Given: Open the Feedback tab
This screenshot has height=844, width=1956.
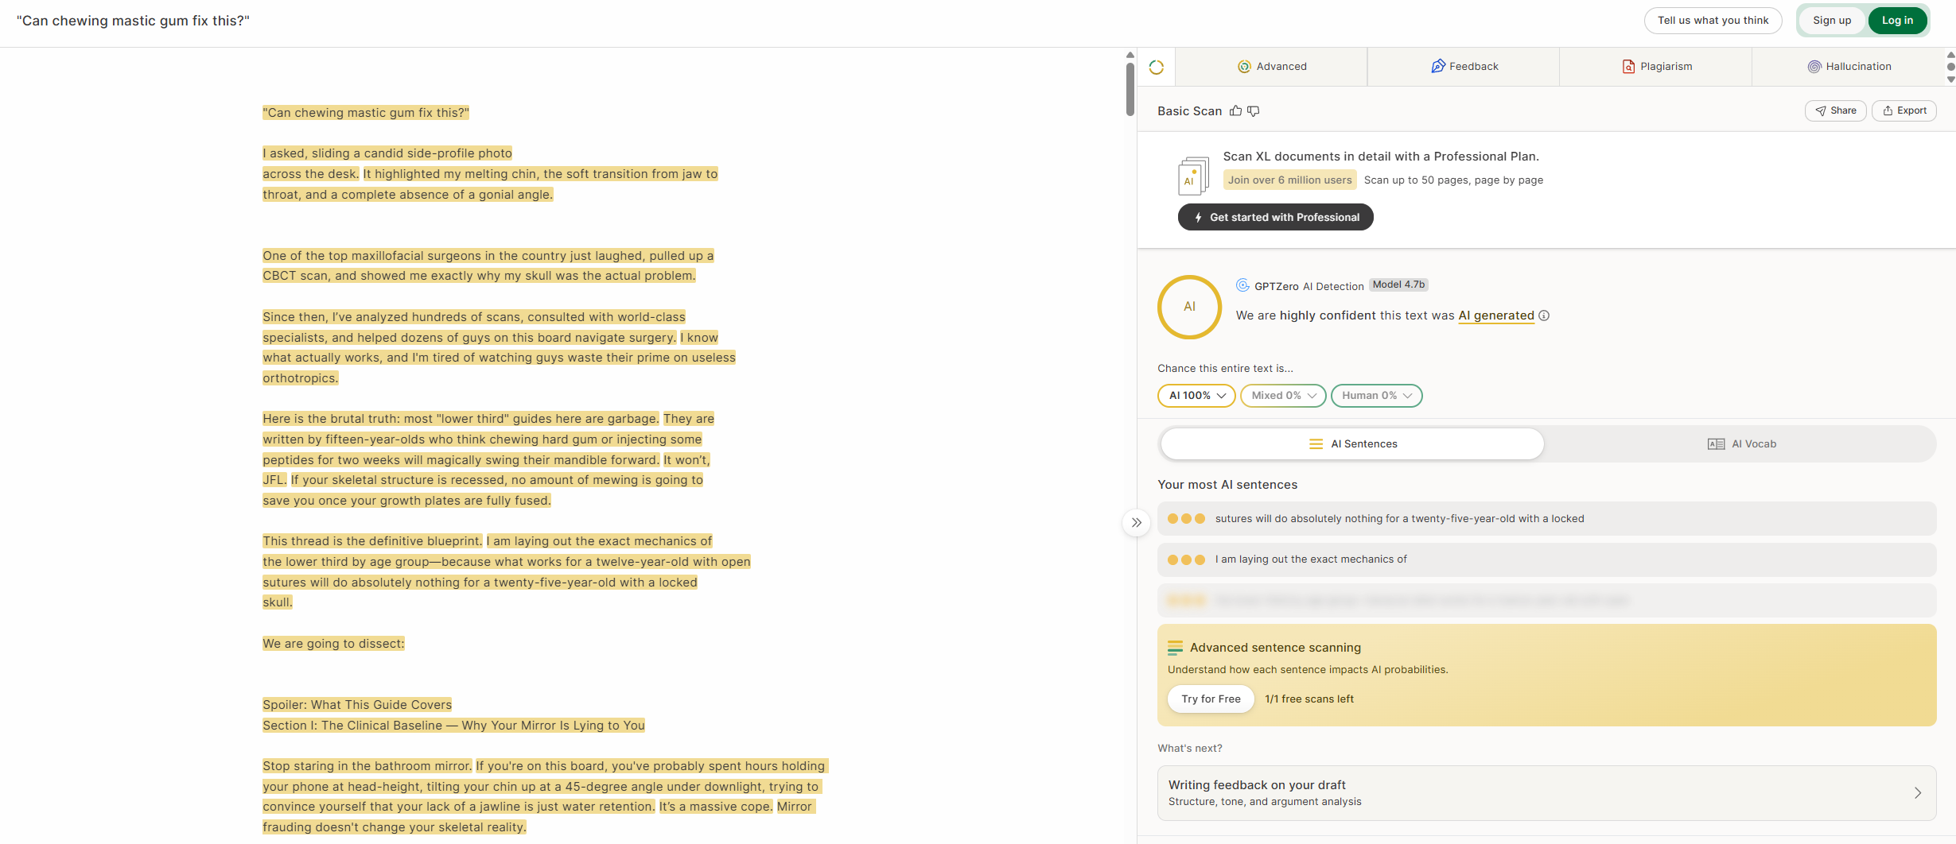Looking at the screenshot, I should (x=1464, y=67).
